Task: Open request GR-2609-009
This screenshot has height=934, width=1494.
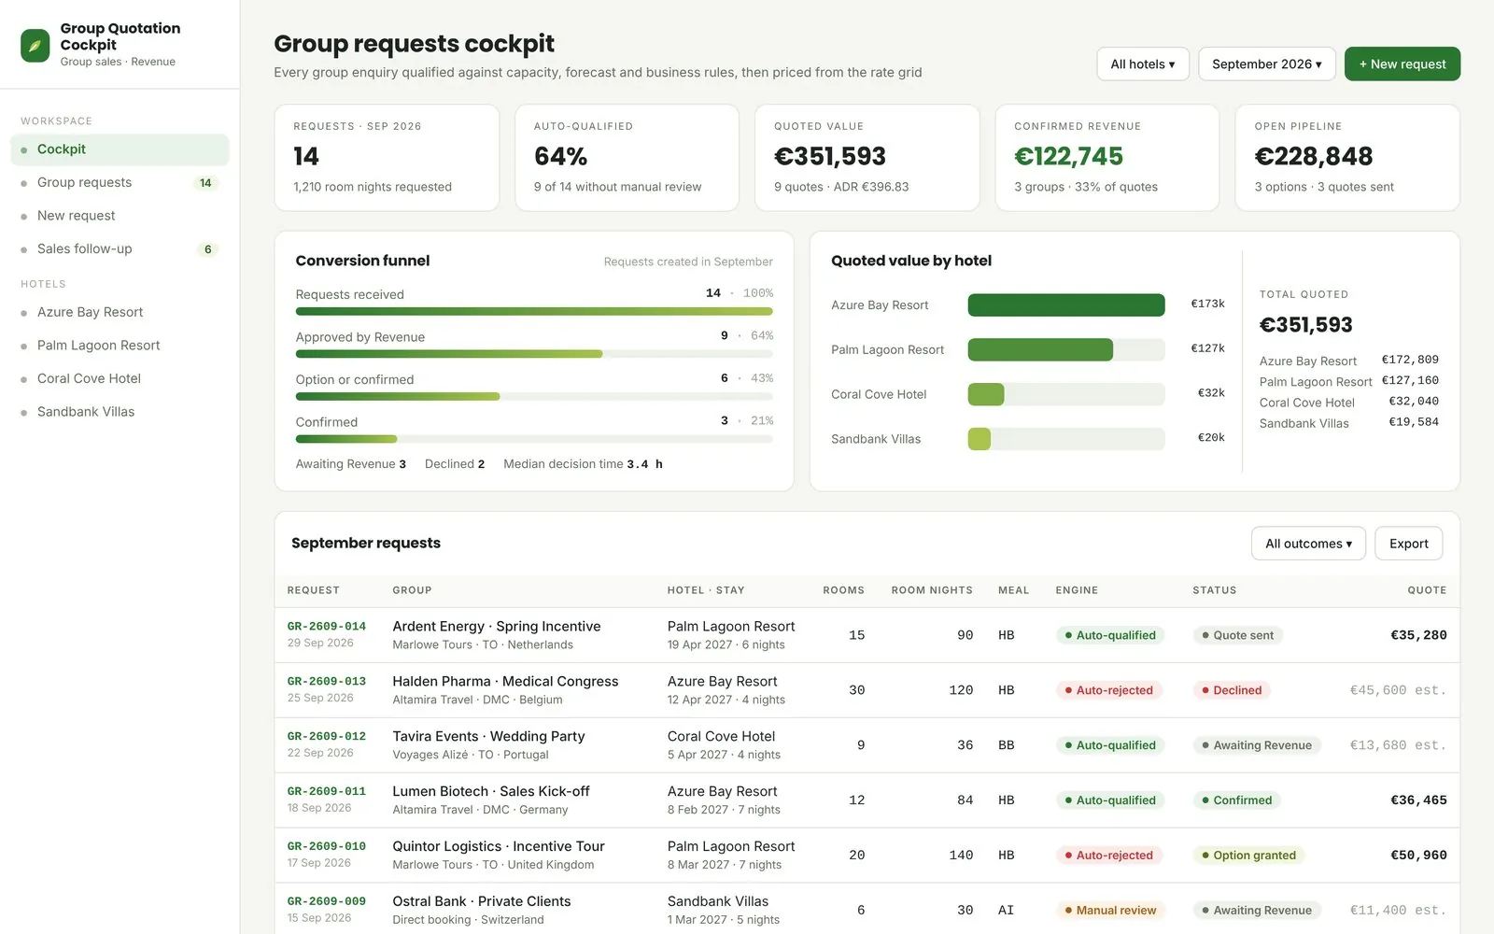Action: pyautogui.click(x=326, y=901)
